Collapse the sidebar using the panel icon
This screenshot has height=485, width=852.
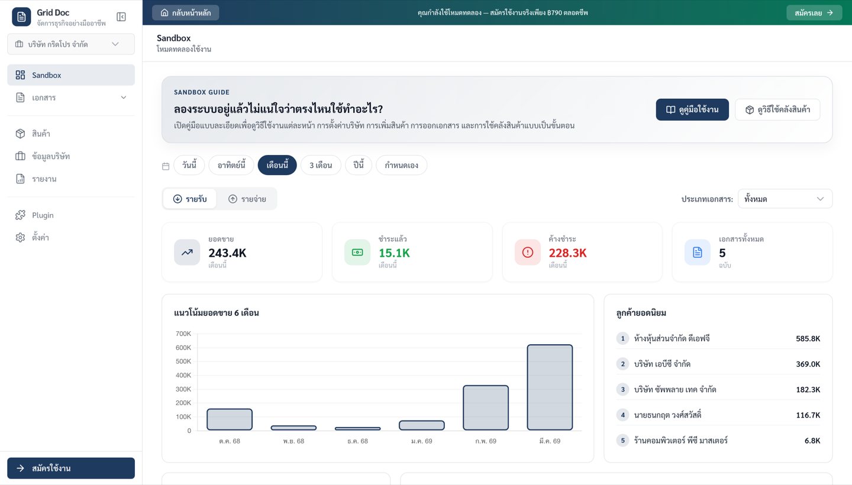click(x=121, y=17)
